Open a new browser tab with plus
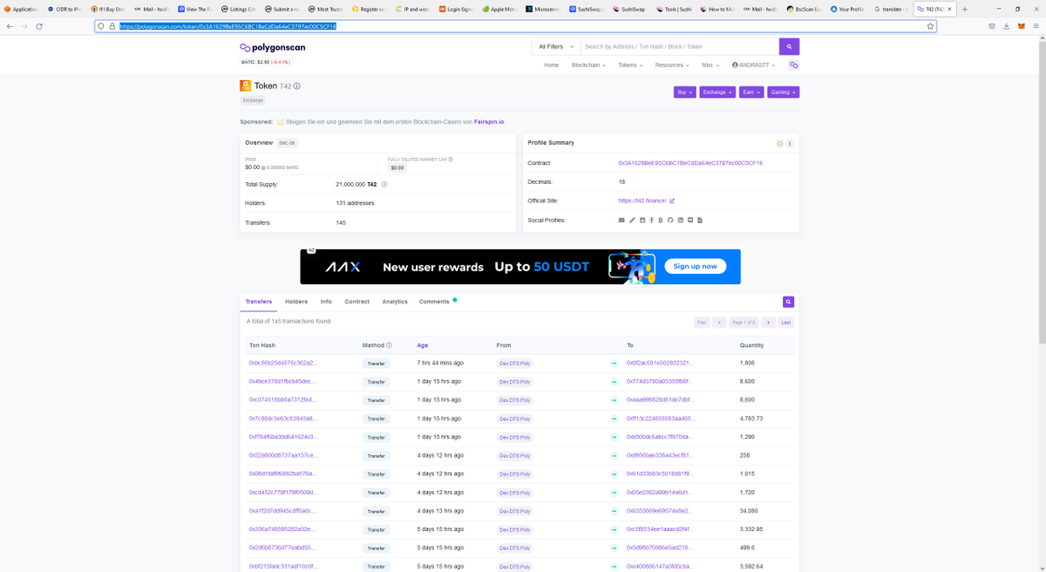This screenshot has width=1046, height=572. pos(965,9)
